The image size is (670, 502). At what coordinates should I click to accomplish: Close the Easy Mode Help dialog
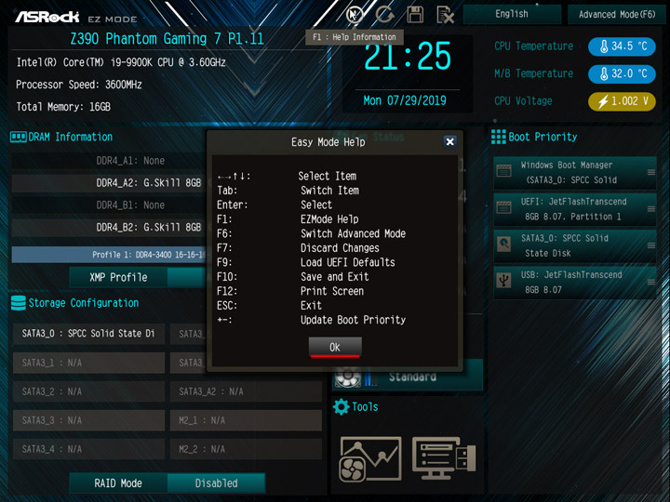(449, 141)
